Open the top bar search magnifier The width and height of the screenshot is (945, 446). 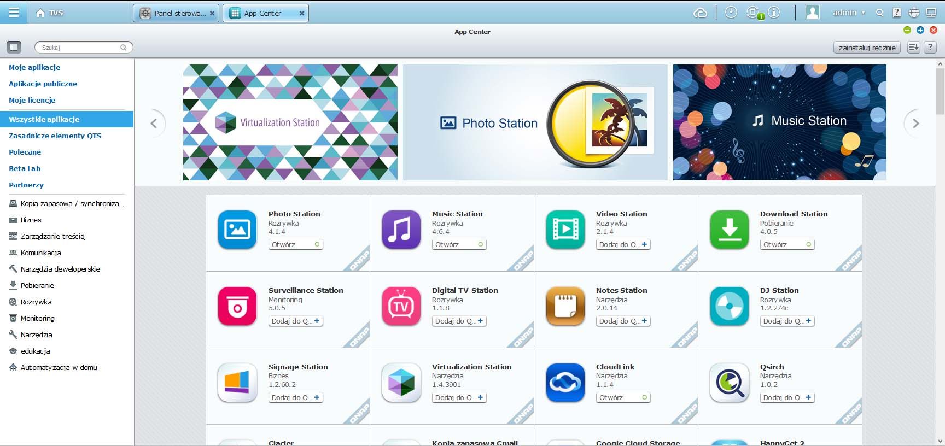coord(879,13)
